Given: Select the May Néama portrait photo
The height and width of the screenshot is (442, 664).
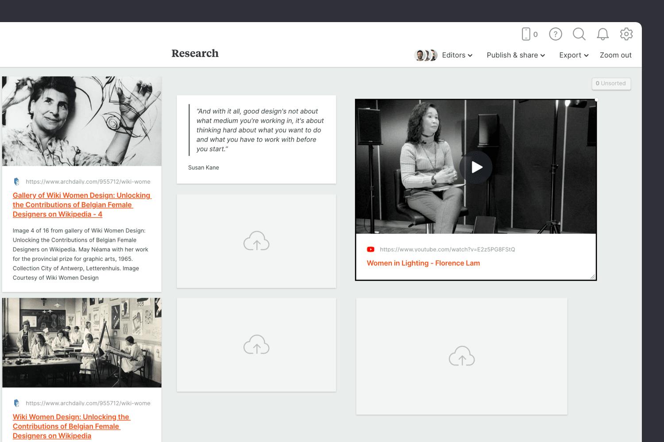Looking at the screenshot, I should [x=82, y=121].
